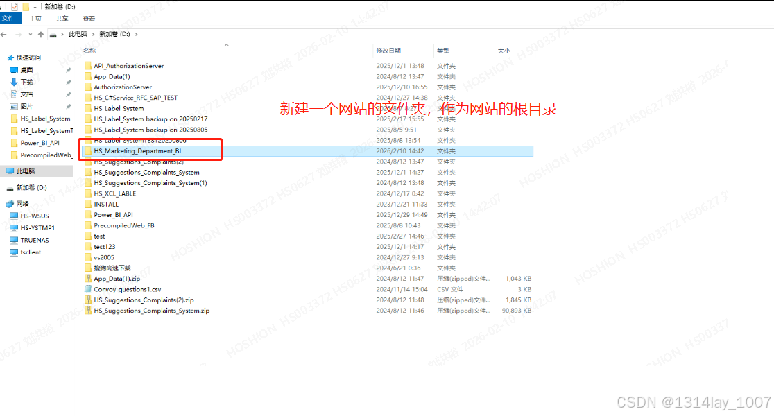Open network computer HS-WSUS
Image resolution: width=774 pixels, height=416 pixels.
coord(35,216)
